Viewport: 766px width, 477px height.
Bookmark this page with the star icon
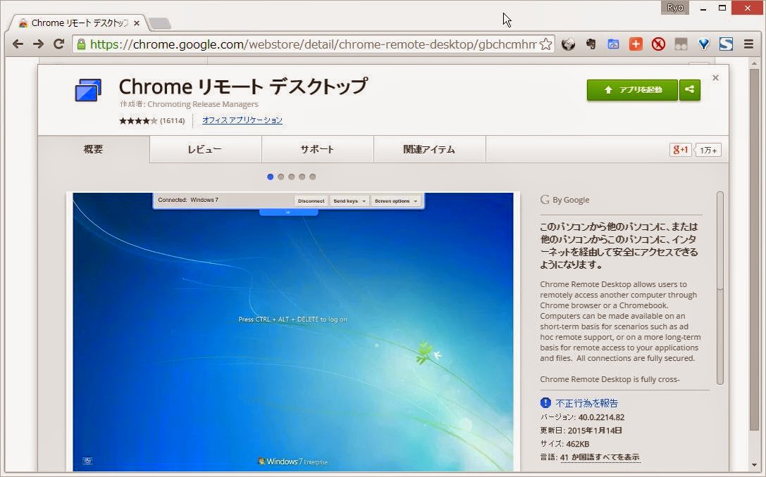(545, 44)
